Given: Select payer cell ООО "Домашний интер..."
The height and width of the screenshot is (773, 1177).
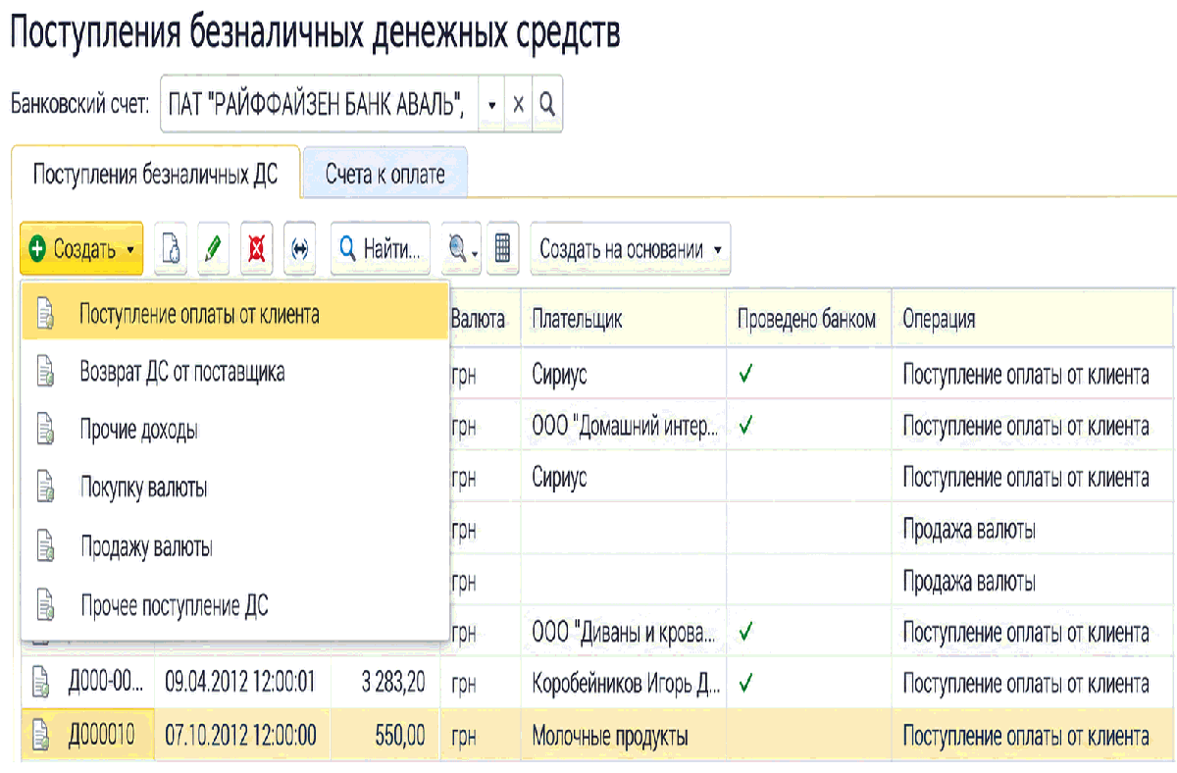Looking at the screenshot, I should (x=625, y=427).
